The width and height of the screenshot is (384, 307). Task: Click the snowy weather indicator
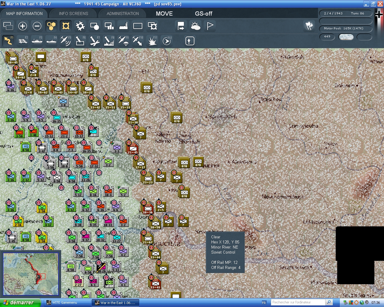tap(346, 37)
